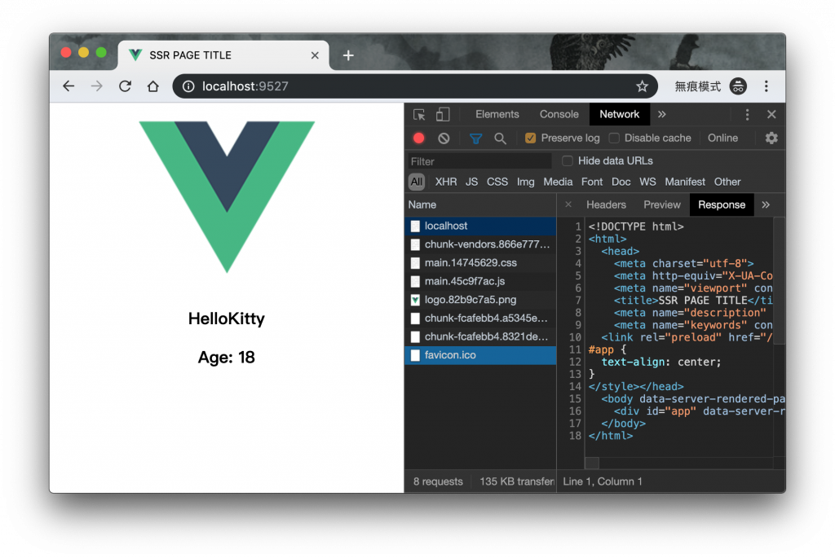Select the Response tab

pos(722,204)
